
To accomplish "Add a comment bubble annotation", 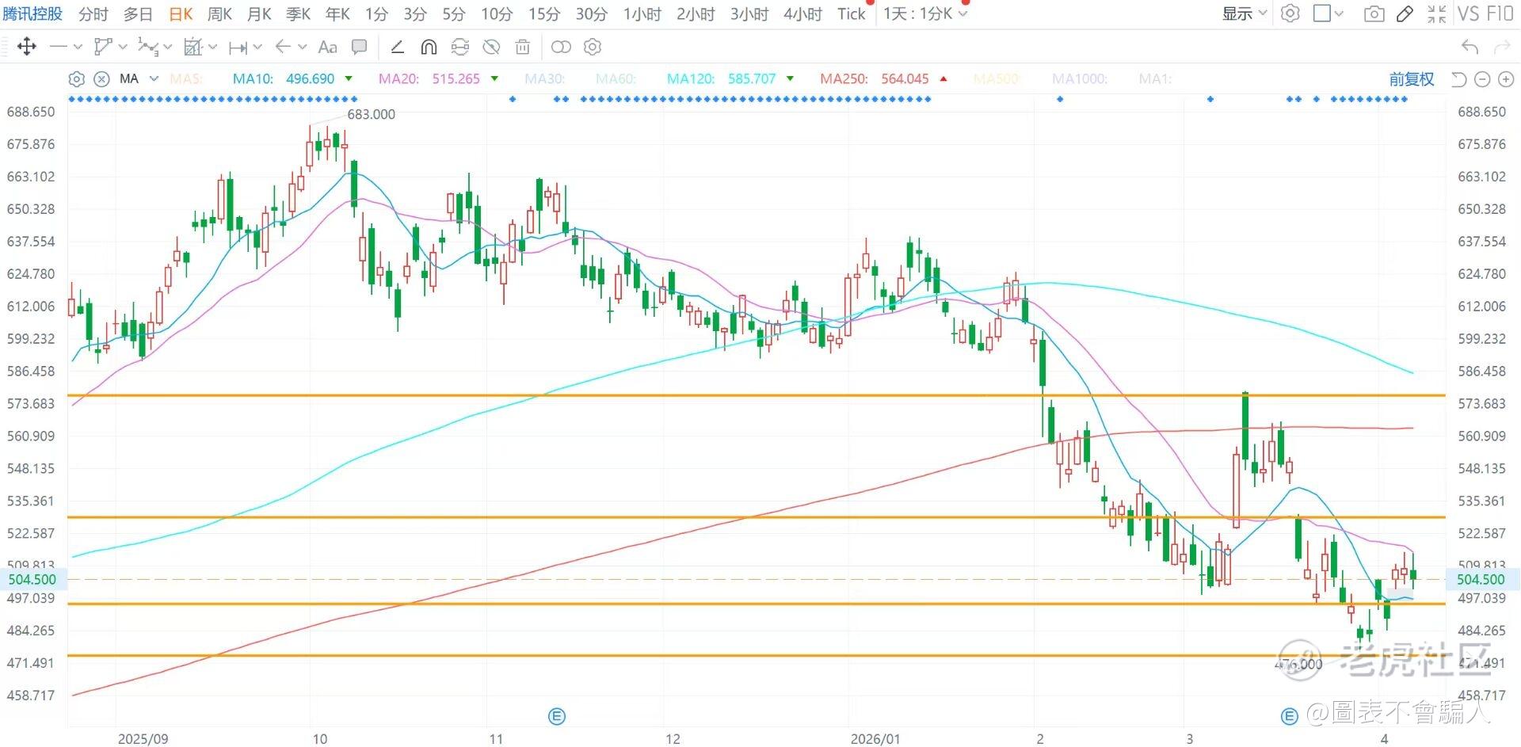I will pyautogui.click(x=359, y=48).
